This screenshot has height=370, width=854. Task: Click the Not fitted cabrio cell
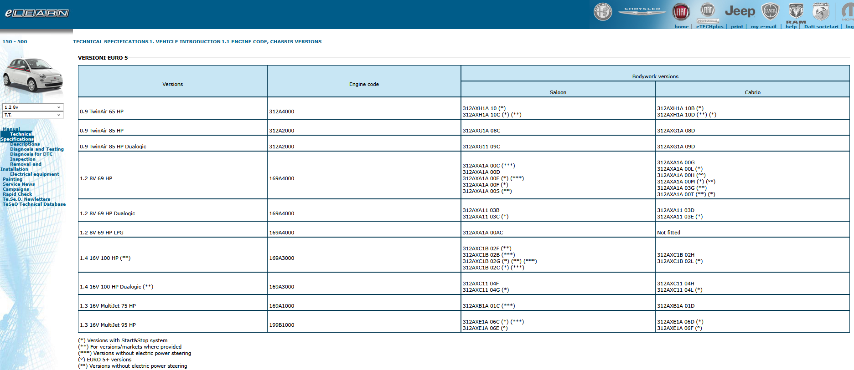click(752, 229)
